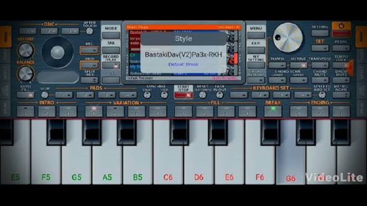The height and width of the screenshot is (206, 367).
Task: Toggle the Tempo Lock button
Action: tap(341, 65)
